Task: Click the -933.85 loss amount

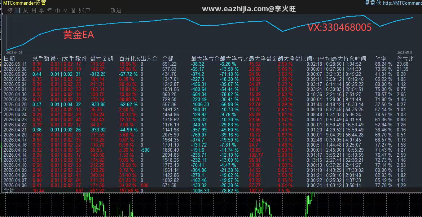Action: click(98, 105)
